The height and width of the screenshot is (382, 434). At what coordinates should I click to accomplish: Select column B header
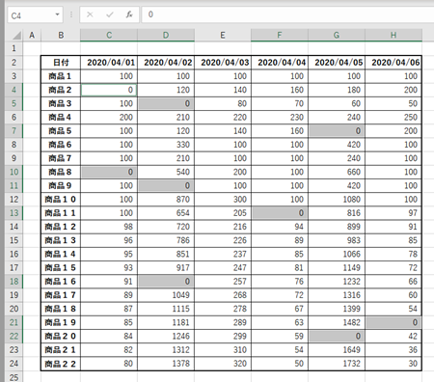61,35
